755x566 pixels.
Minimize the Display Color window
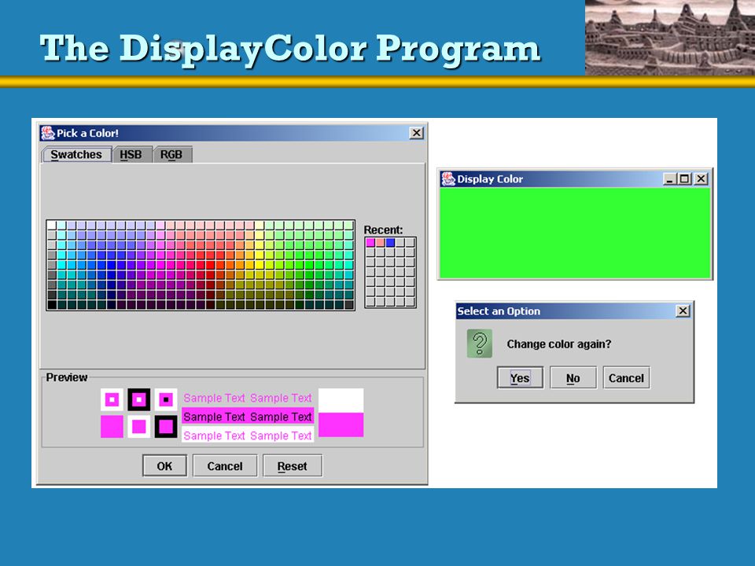point(669,179)
